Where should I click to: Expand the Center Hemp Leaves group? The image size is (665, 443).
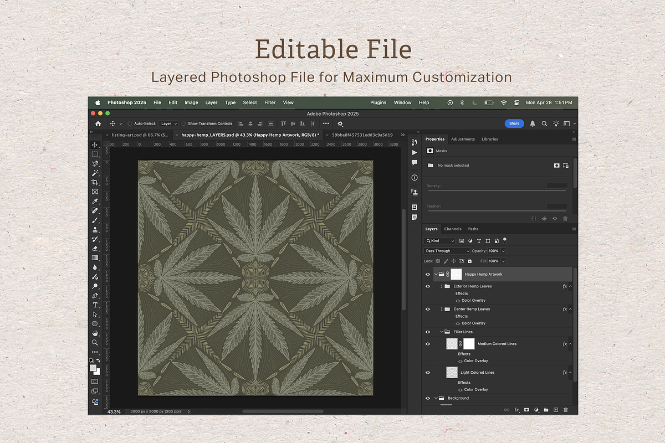coord(441,309)
